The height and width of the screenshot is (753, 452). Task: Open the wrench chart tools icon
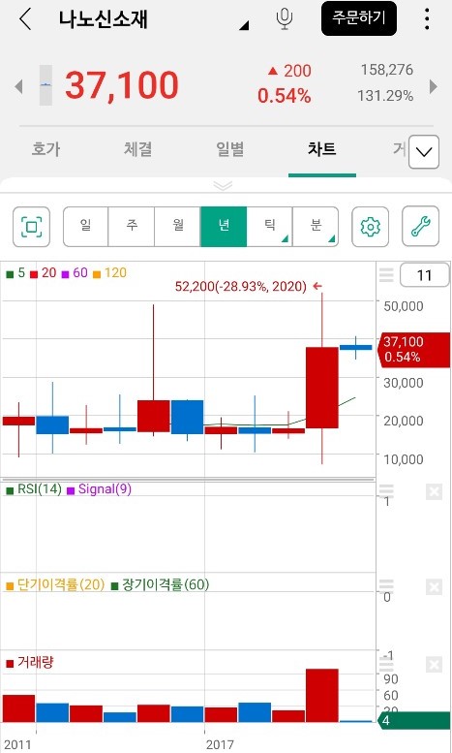coord(420,227)
